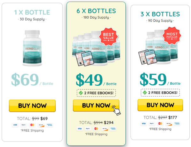Screen dimensions: 191x147
Task: Click green checkmark in 3 bottles ebooks box
Action: point(145,93)
